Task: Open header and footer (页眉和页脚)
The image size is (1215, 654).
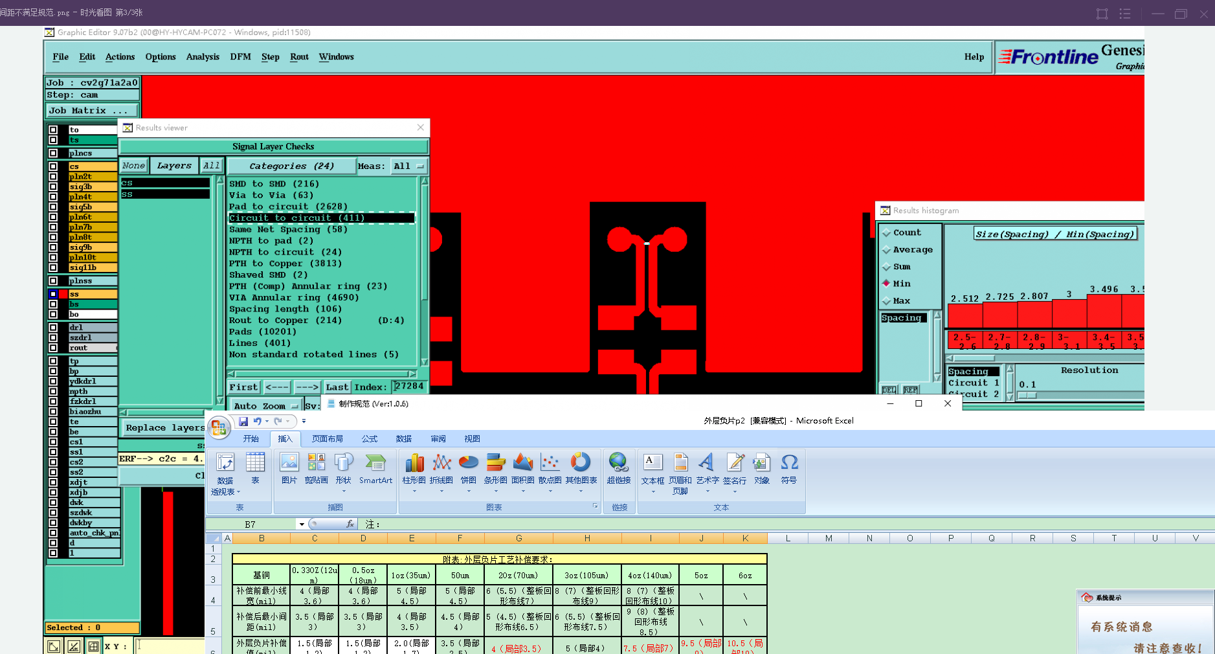Action: (x=680, y=474)
